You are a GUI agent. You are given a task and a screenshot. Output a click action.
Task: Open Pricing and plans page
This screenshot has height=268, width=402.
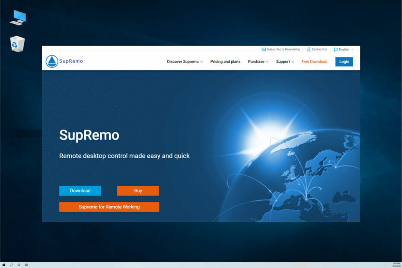click(x=225, y=61)
